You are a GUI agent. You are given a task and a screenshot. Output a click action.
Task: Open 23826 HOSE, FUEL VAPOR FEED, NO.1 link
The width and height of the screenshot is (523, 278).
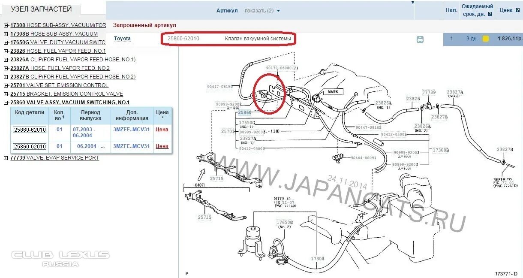(58, 51)
